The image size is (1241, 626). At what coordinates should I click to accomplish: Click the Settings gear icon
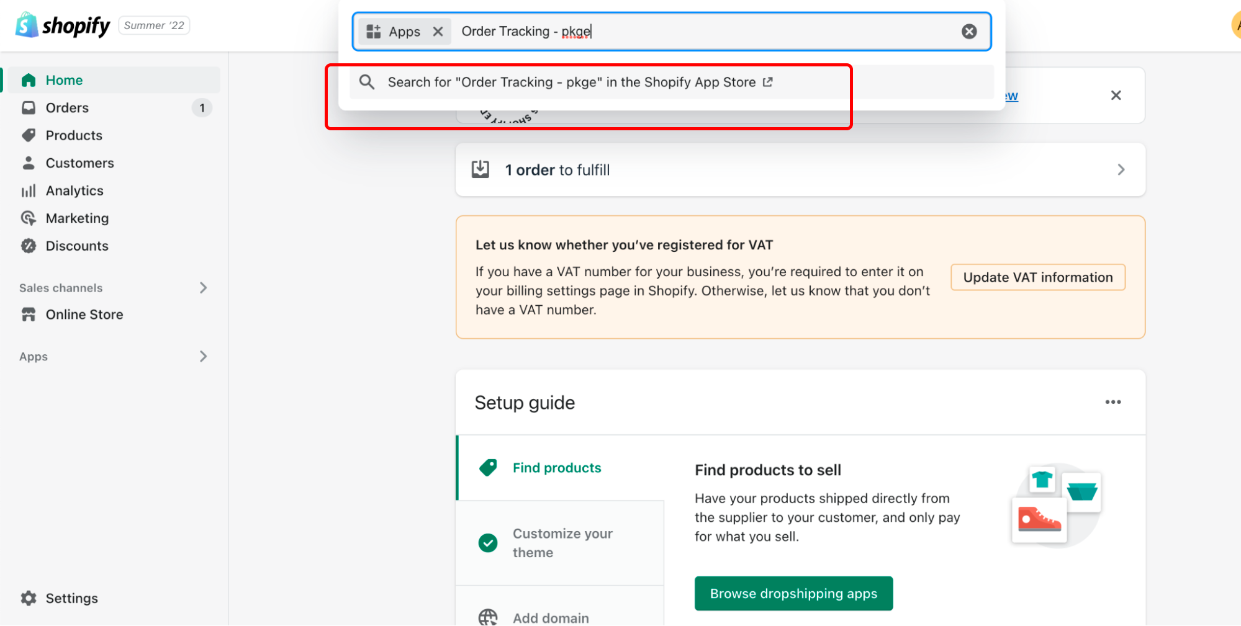point(29,598)
